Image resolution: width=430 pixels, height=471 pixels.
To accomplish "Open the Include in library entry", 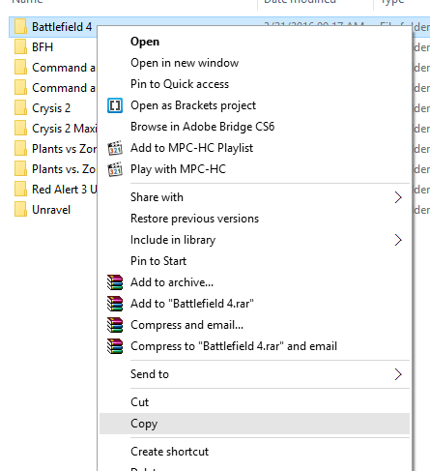I will (254, 240).
